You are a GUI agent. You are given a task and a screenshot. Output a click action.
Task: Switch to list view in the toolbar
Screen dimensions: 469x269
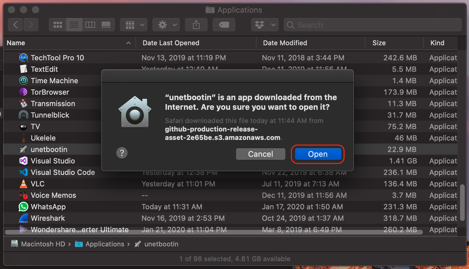74,25
